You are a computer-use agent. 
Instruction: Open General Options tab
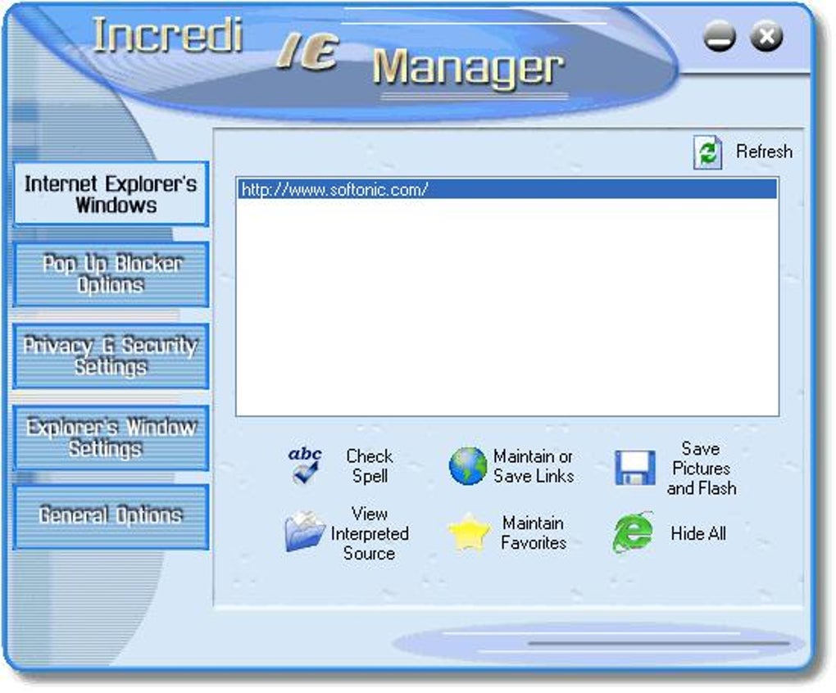pyautogui.click(x=111, y=517)
